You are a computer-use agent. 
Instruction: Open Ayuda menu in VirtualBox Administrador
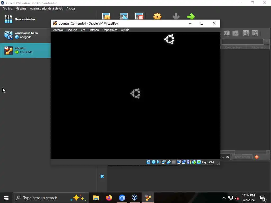point(70,8)
